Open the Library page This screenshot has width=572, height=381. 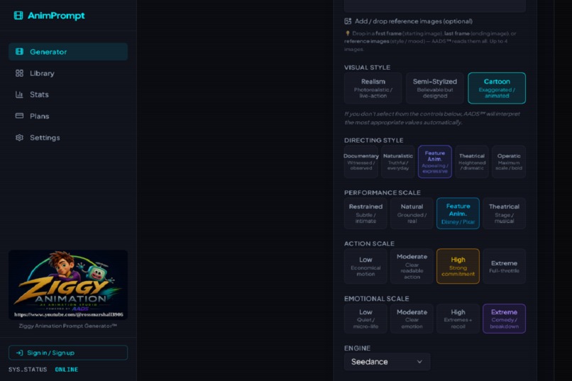coord(68,73)
